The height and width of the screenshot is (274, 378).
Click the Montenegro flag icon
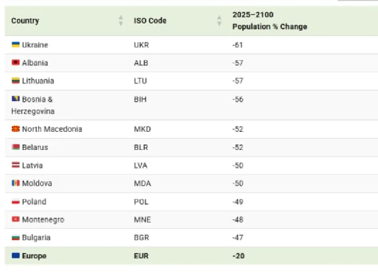point(16,219)
